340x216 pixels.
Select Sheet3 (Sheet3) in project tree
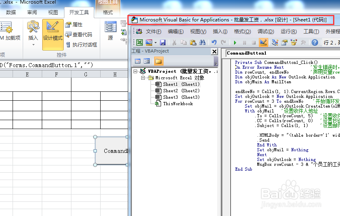181,97
